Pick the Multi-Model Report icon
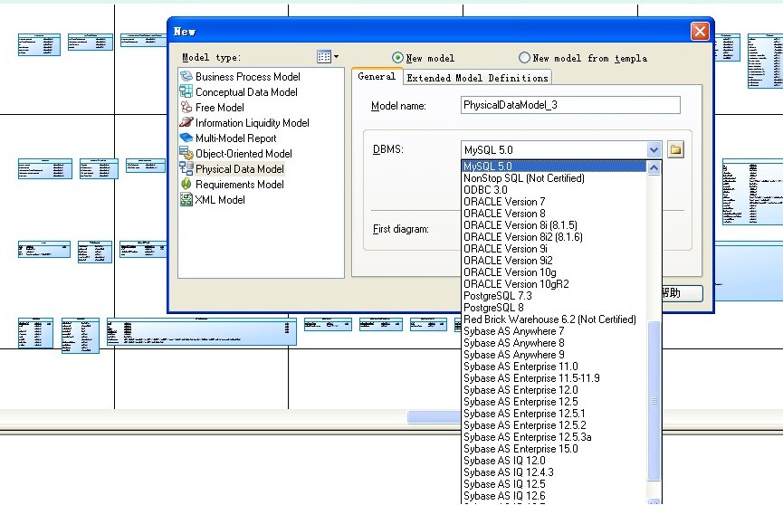Screen dimensions: 783x505 [186, 138]
